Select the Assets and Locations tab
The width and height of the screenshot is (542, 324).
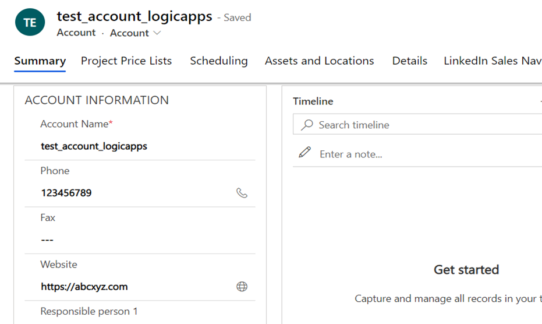[320, 61]
